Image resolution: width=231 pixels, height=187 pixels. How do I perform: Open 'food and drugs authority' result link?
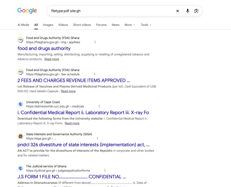pos(44,48)
